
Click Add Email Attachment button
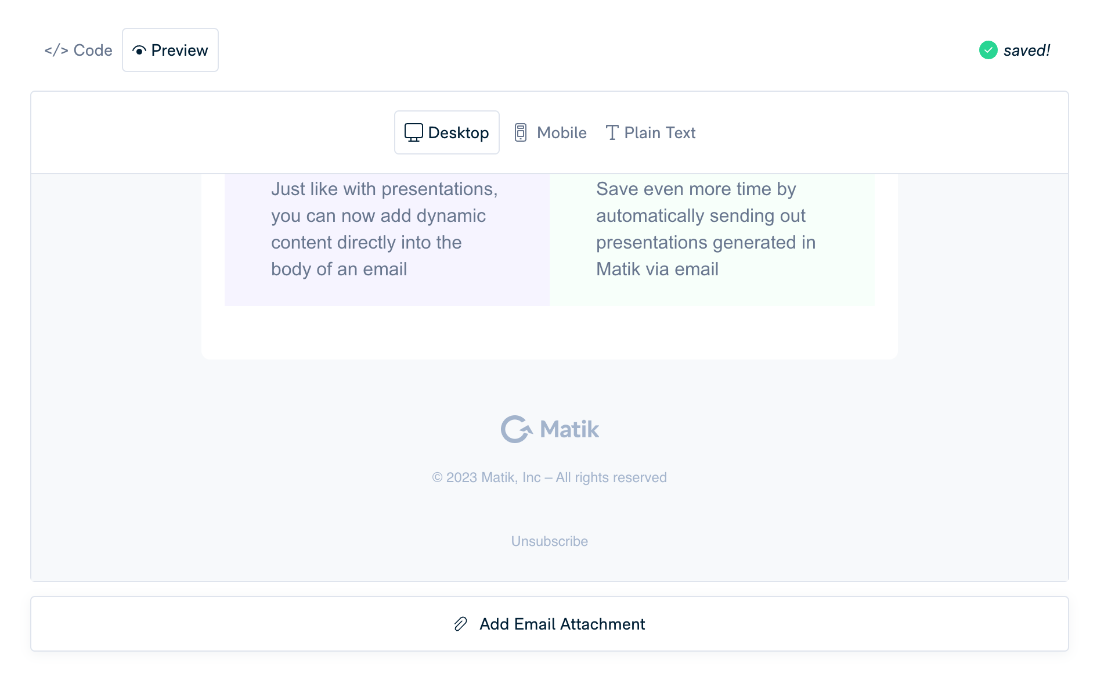coord(550,624)
